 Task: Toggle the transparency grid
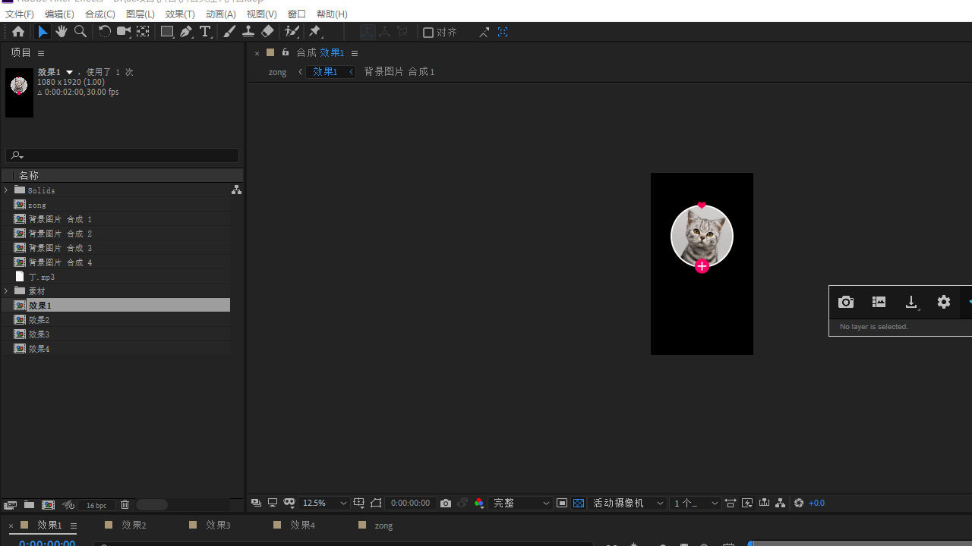coord(579,504)
